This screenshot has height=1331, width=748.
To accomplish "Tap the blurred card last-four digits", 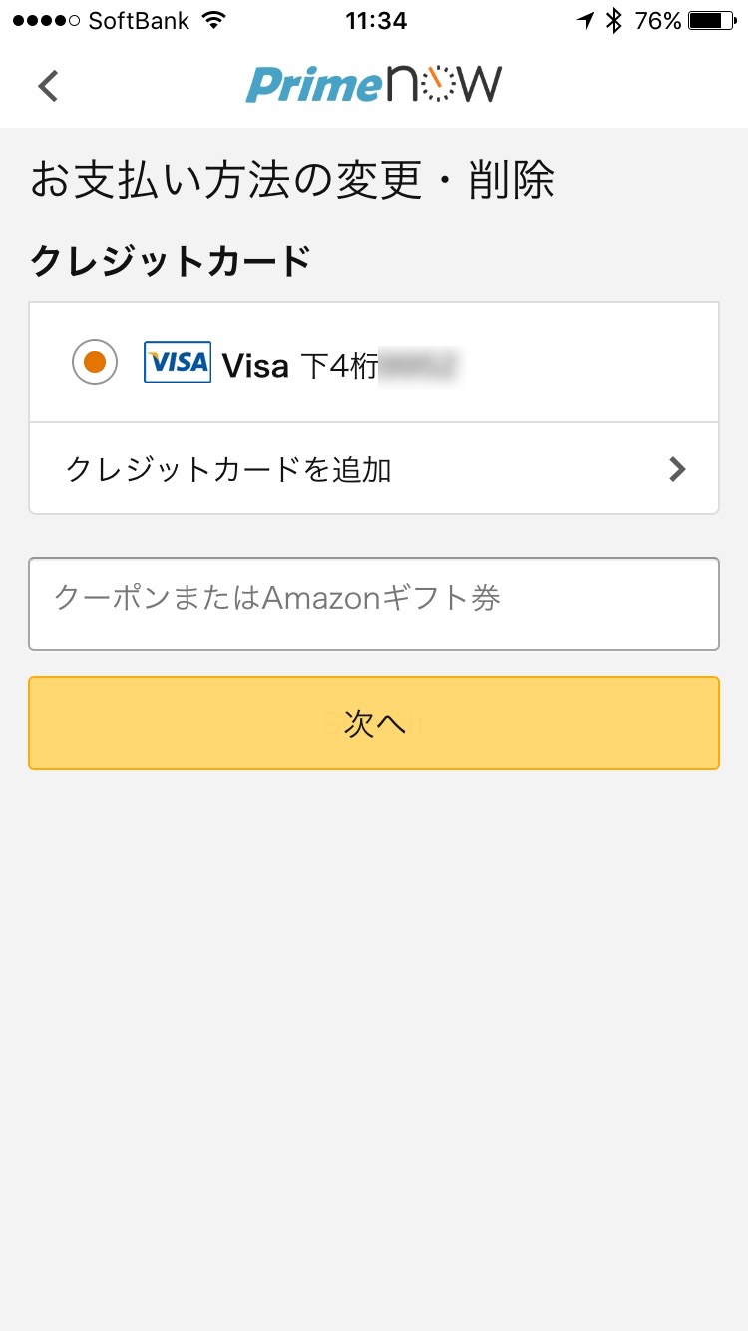I will click(x=419, y=366).
